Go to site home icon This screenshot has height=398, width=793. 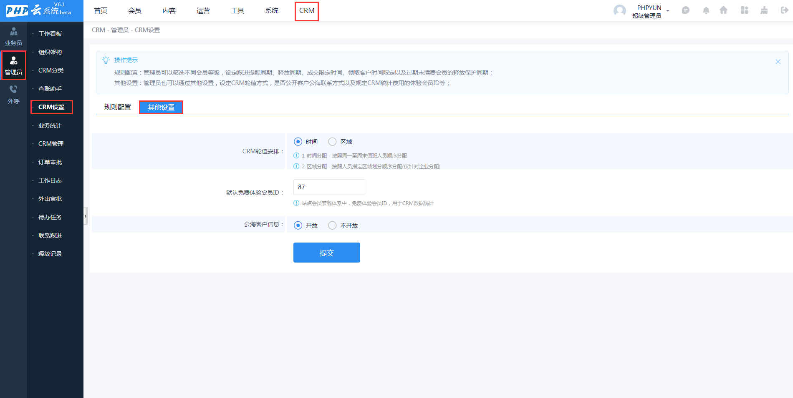723,10
